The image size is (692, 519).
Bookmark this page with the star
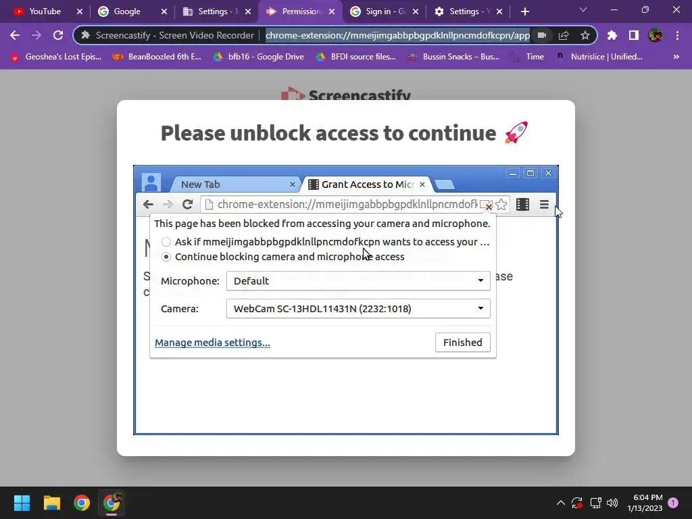point(585,35)
